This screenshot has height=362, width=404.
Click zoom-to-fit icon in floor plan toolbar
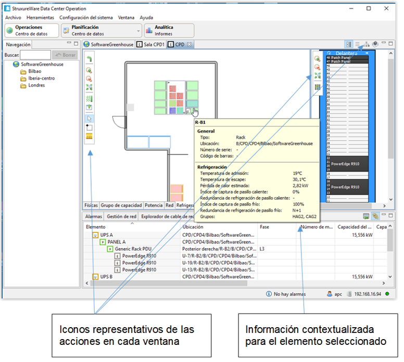click(x=89, y=87)
